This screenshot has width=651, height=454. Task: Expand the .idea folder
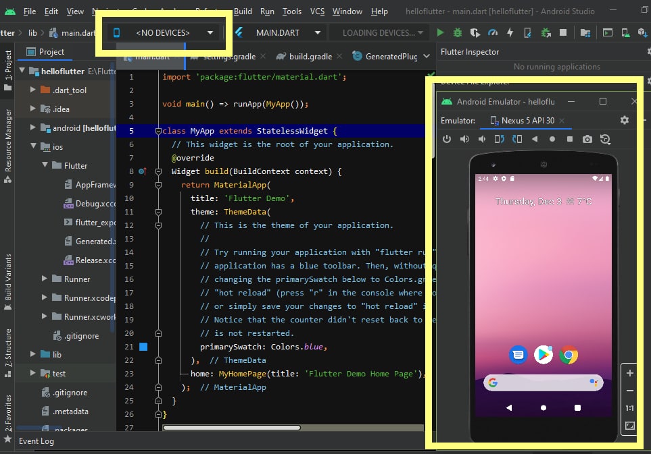tap(33, 109)
